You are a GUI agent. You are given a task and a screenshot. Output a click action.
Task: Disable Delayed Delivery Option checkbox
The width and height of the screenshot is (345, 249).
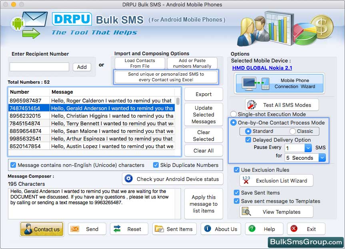point(248,140)
